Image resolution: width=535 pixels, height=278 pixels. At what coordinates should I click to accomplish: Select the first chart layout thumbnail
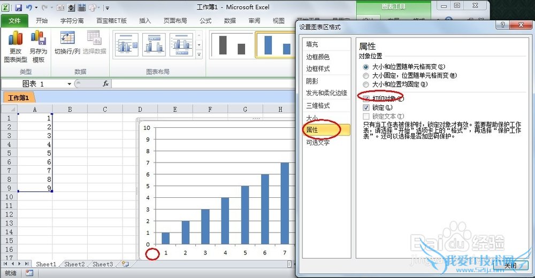tap(126, 45)
